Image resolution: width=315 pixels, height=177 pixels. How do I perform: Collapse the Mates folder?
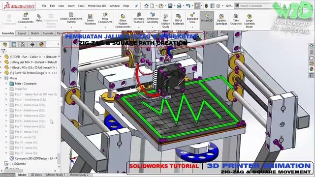(x=1, y=78)
